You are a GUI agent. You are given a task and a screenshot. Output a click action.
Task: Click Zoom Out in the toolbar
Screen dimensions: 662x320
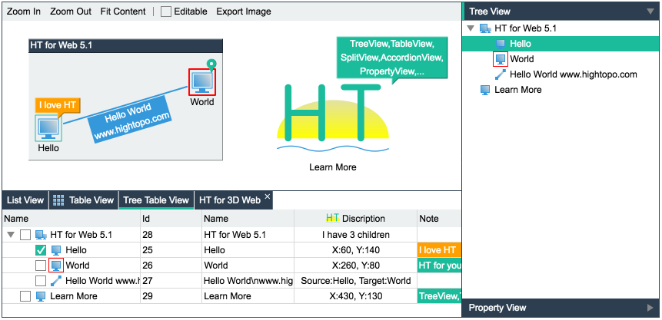tap(71, 12)
